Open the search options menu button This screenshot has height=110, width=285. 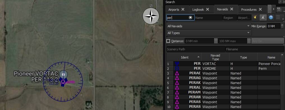pyautogui.click(x=279, y=17)
